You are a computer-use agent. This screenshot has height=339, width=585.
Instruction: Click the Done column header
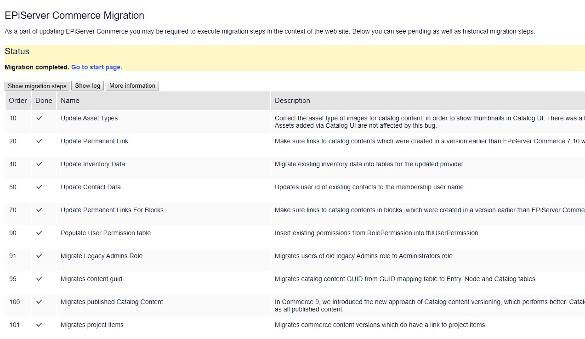44,101
